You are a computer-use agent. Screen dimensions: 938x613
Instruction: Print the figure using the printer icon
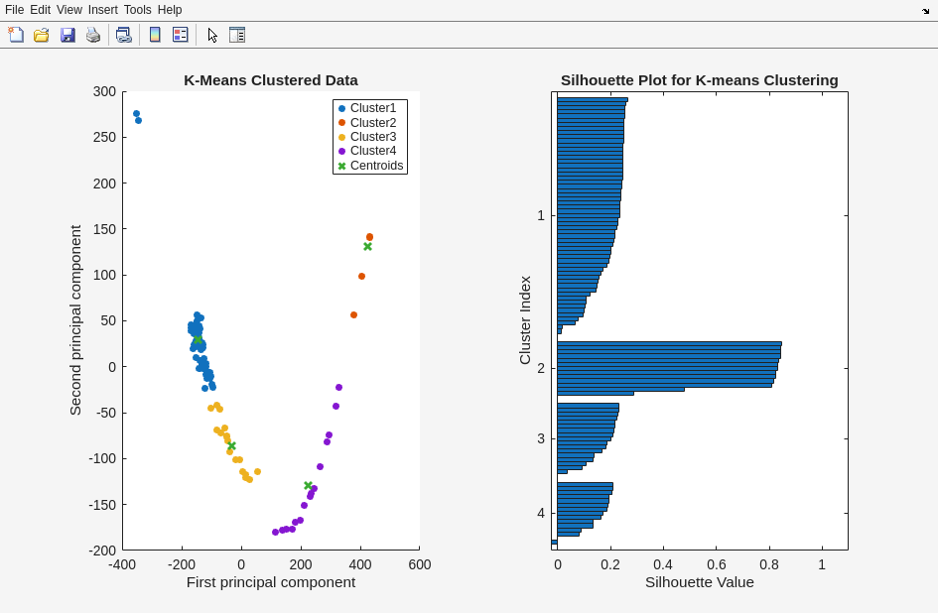pyautogui.click(x=93, y=35)
